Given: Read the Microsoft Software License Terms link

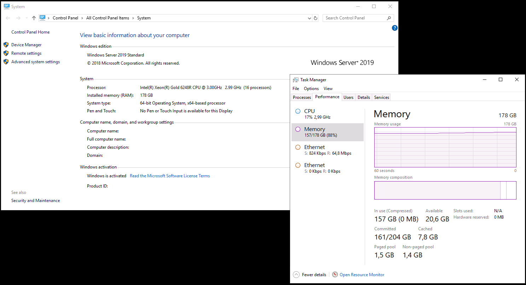Looking at the screenshot, I should pyautogui.click(x=170, y=176).
